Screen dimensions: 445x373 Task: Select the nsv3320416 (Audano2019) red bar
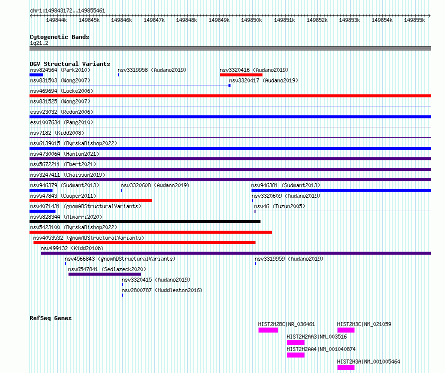241,75
